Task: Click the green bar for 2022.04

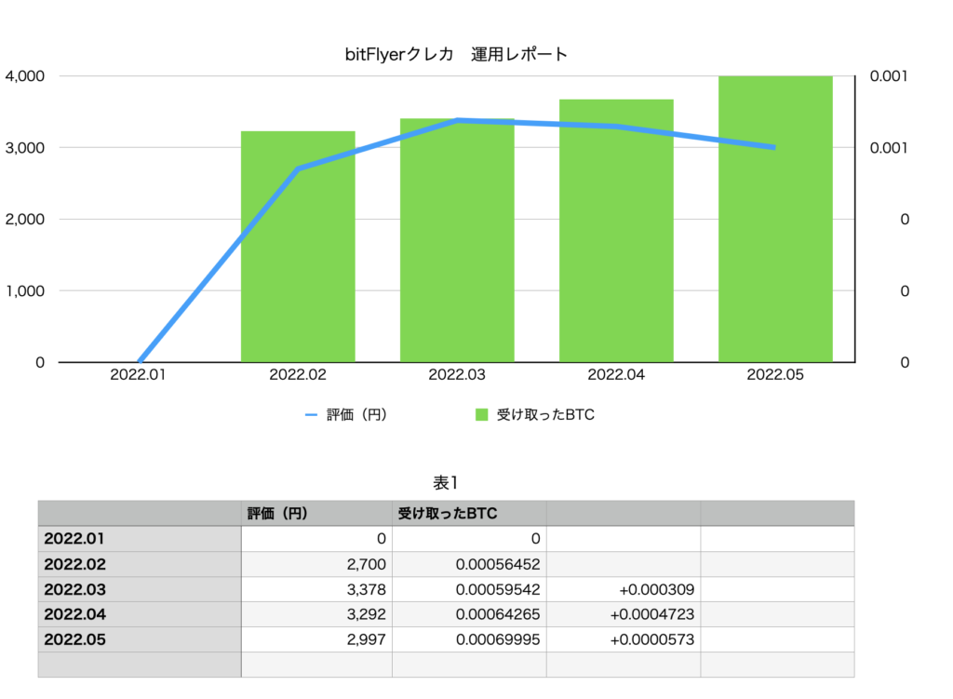Action: point(616,231)
